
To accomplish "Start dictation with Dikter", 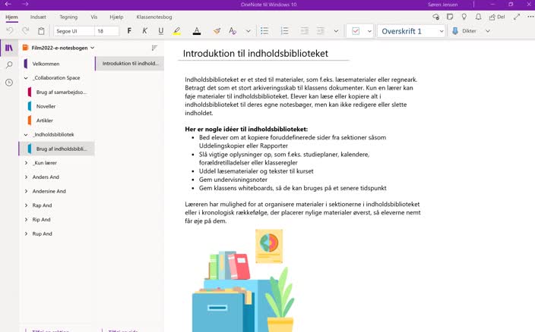I will point(464,31).
